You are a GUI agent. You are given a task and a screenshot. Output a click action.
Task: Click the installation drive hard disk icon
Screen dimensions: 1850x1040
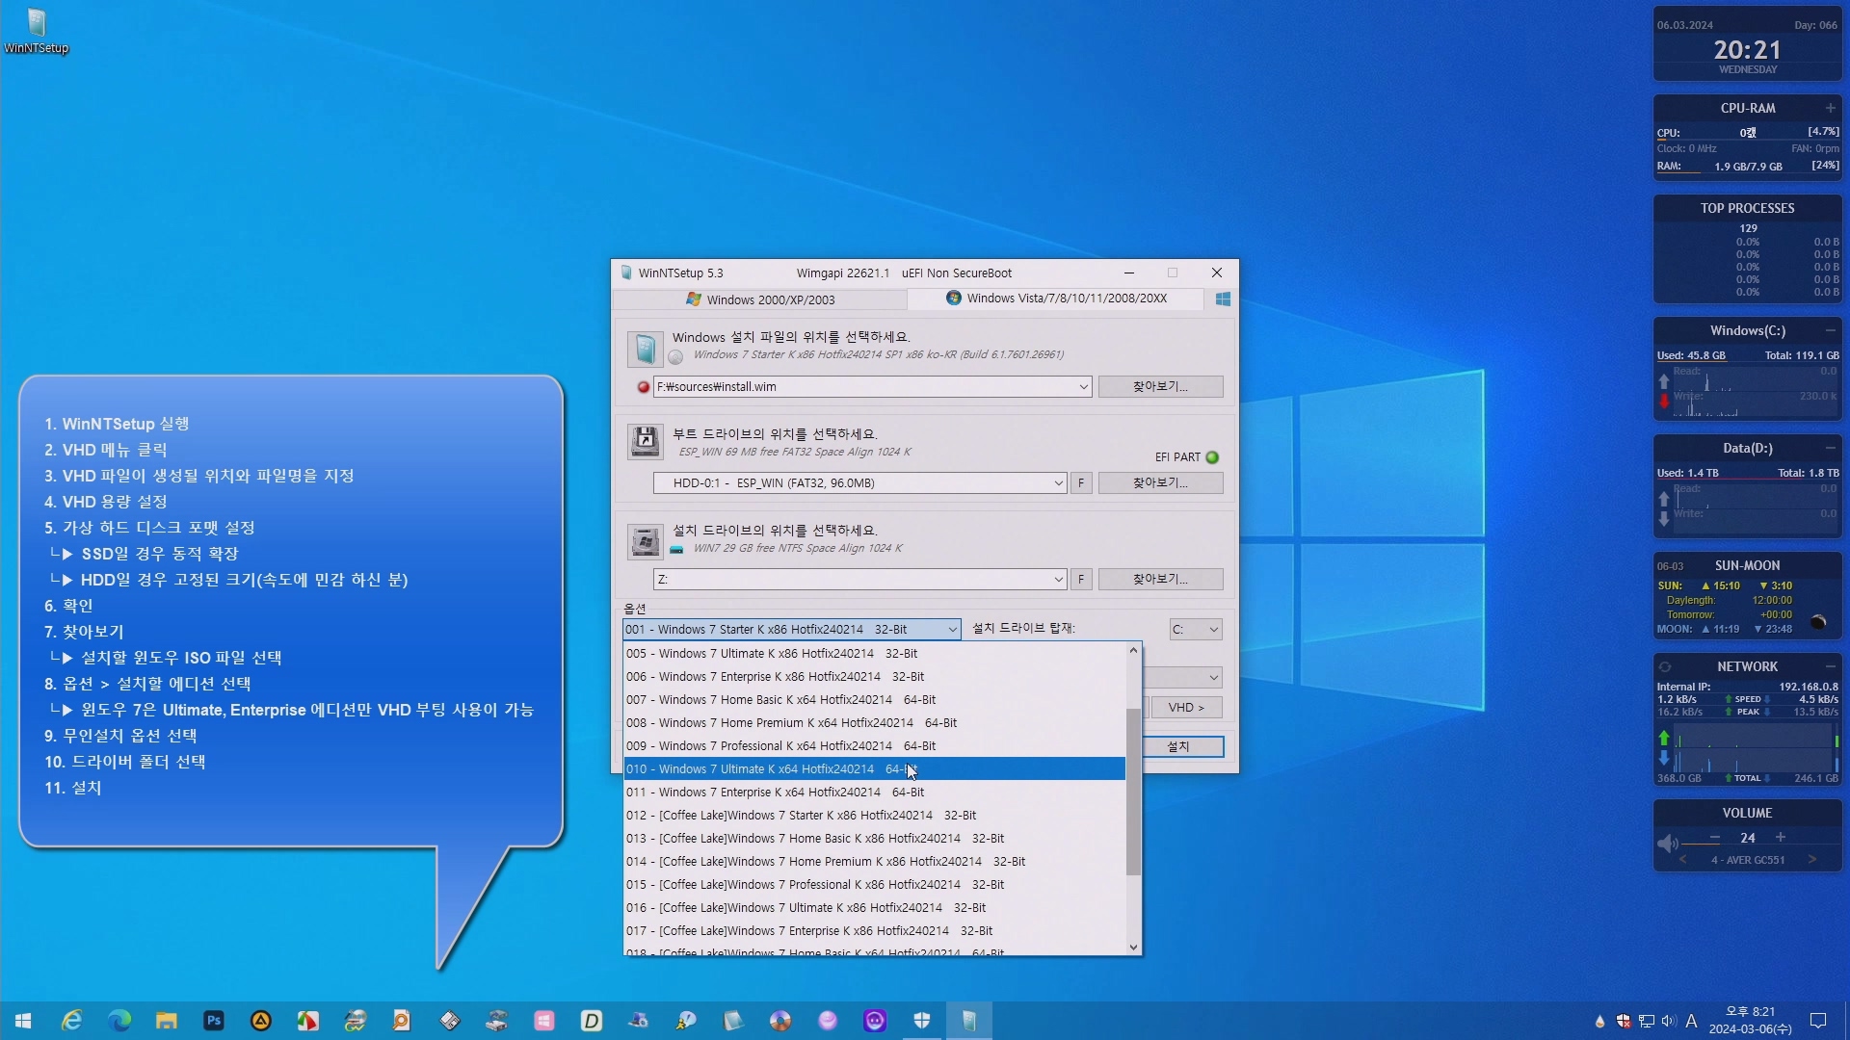click(645, 541)
